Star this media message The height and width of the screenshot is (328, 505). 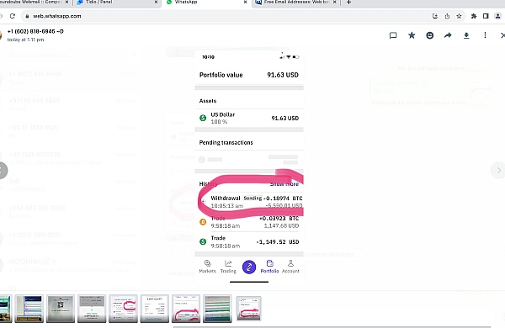[412, 35]
